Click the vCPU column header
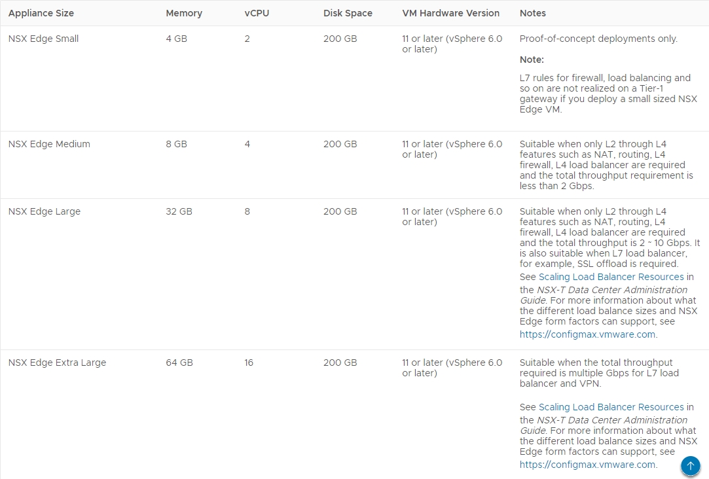Image resolution: width=709 pixels, height=479 pixels. pos(255,13)
